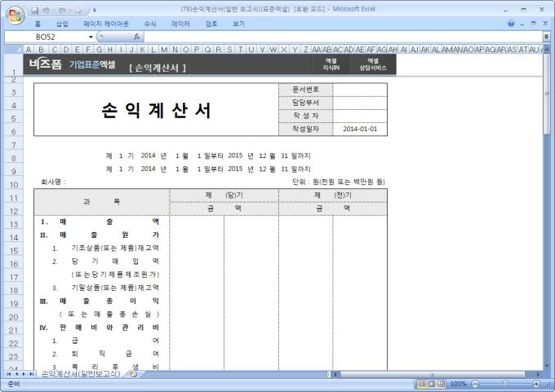The width and height of the screenshot is (555, 392).
Task: Select row header 6
Action: pos(13,132)
